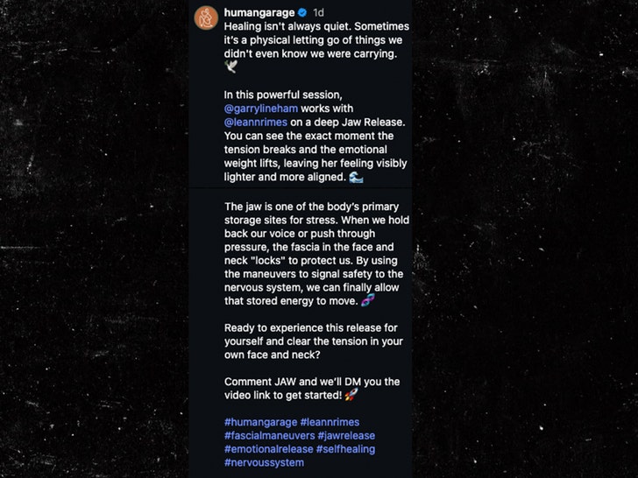Image resolution: width=638 pixels, height=478 pixels.
Task: Click the 'Comment JAW' call-to-action text
Action: [x=311, y=382]
